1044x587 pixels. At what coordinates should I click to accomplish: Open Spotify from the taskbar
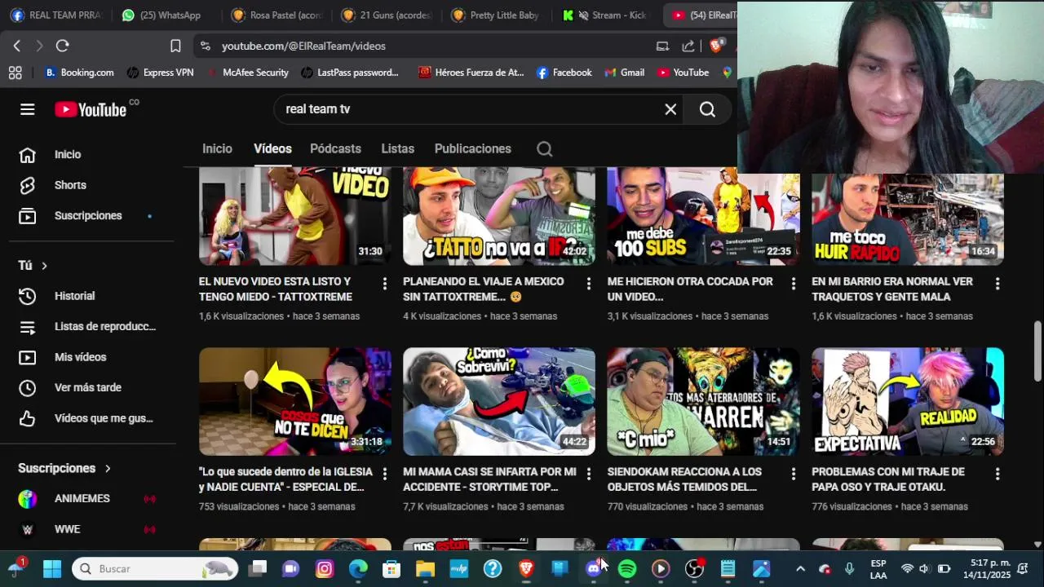click(627, 568)
